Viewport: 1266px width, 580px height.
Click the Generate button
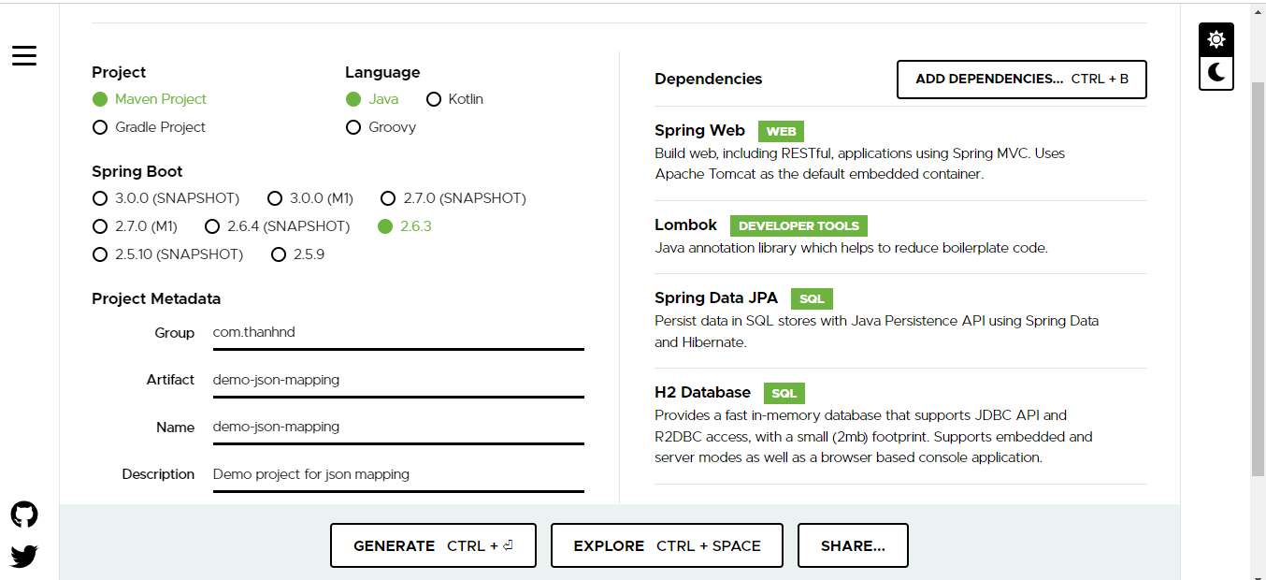[x=433, y=545]
